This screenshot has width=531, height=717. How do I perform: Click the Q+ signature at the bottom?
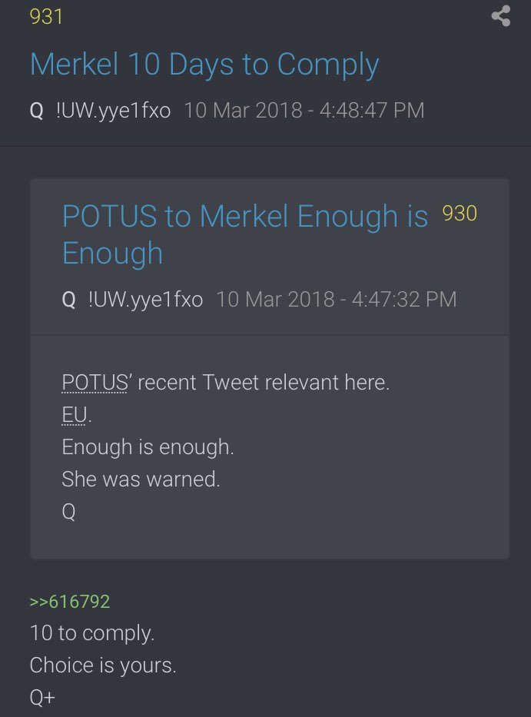point(42,698)
